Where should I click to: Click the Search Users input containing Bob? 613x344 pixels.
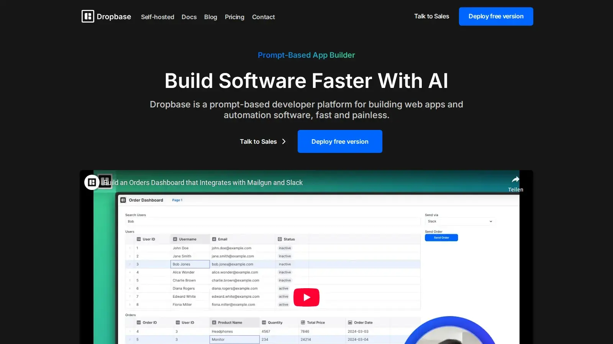(273, 221)
